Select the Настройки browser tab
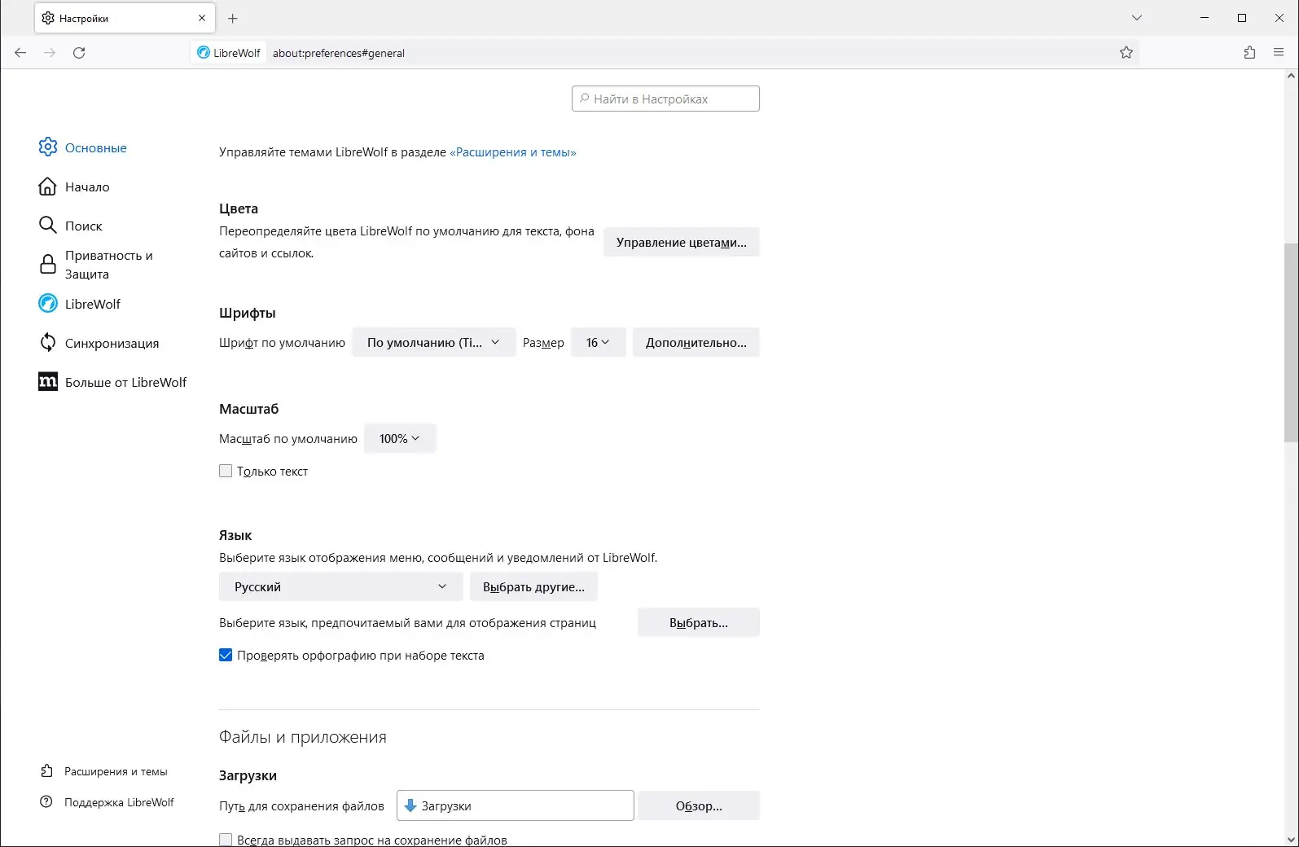Image resolution: width=1299 pixels, height=847 pixels. 125,18
